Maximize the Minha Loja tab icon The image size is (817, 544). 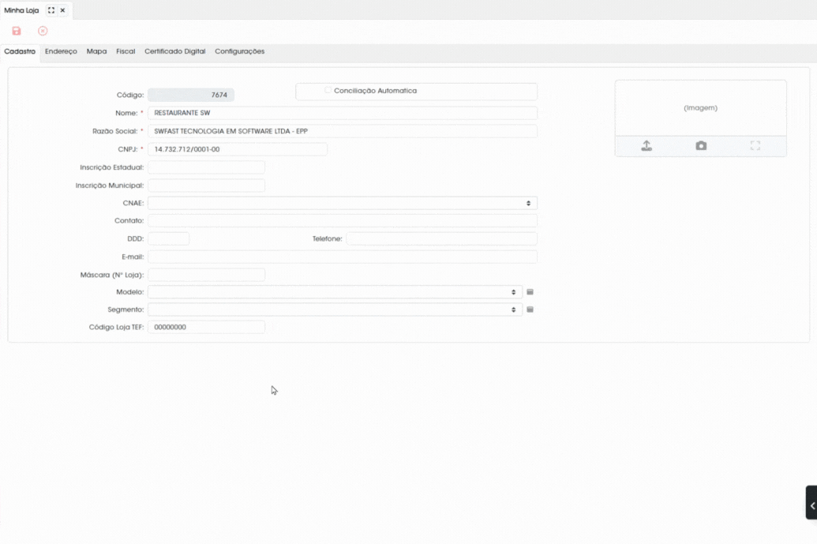(x=51, y=10)
